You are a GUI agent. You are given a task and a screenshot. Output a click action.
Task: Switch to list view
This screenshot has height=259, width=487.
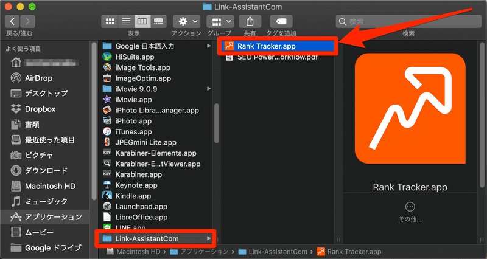[126, 21]
